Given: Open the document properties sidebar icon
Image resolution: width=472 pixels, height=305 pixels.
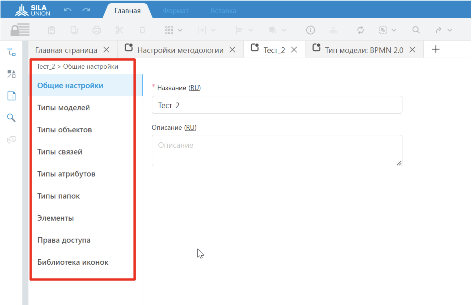Looking at the screenshot, I should click(x=11, y=96).
